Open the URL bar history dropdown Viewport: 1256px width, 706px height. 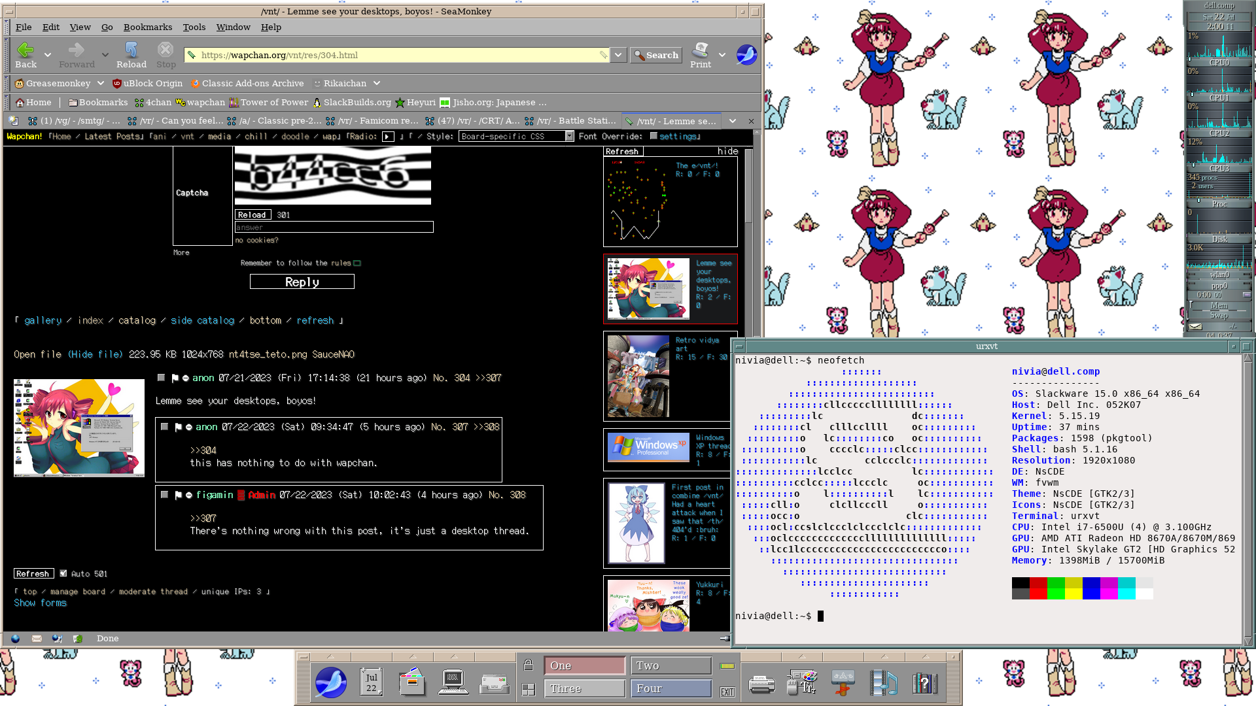tap(618, 55)
